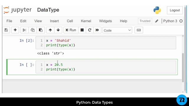189x106 pixels.
Task: Move selected cell down arrow
Action: click(x=58, y=30)
